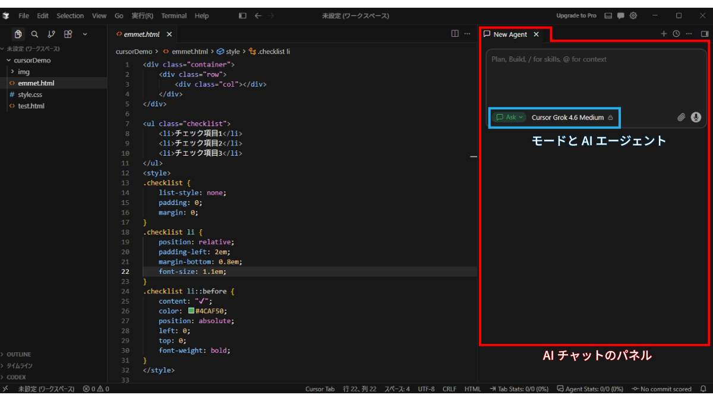
Task: Toggle the bottom panel layout icon
Action: [x=608, y=15]
